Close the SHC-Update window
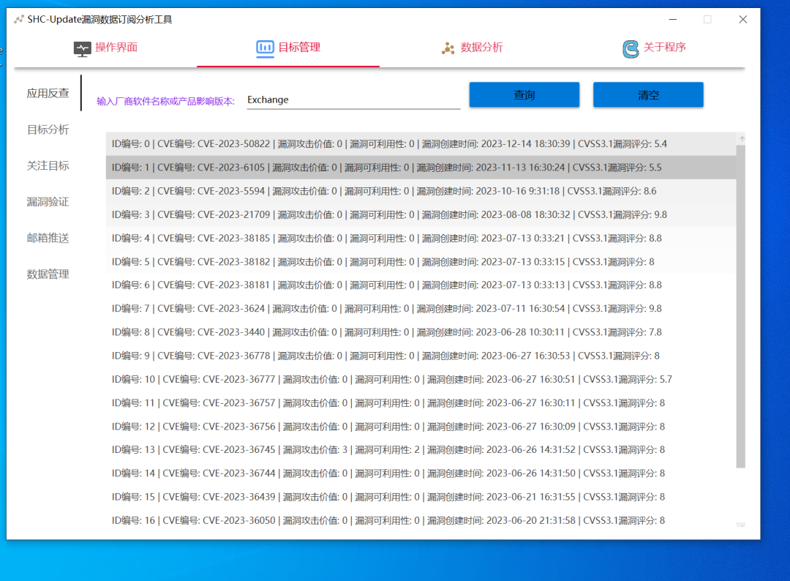 [742, 20]
